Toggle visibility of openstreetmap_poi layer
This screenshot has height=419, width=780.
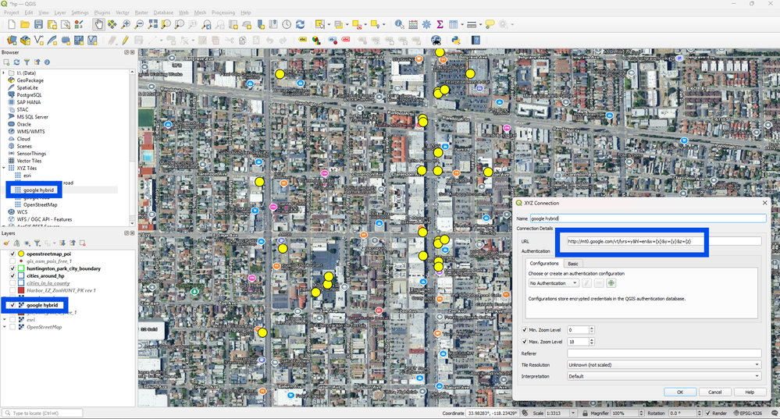point(12,254)
